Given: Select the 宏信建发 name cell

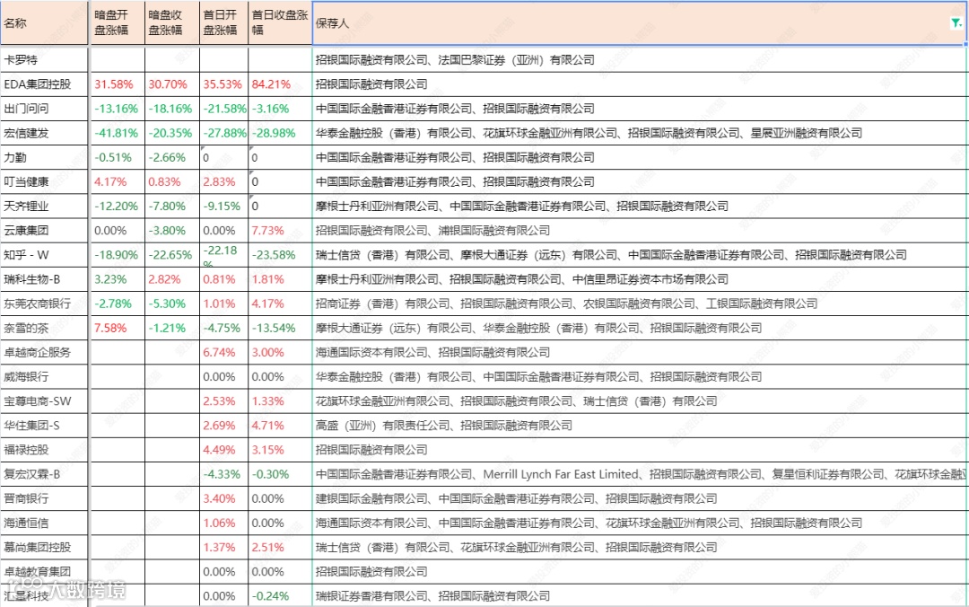Looking at the screenshot, I should click(45, 133).
